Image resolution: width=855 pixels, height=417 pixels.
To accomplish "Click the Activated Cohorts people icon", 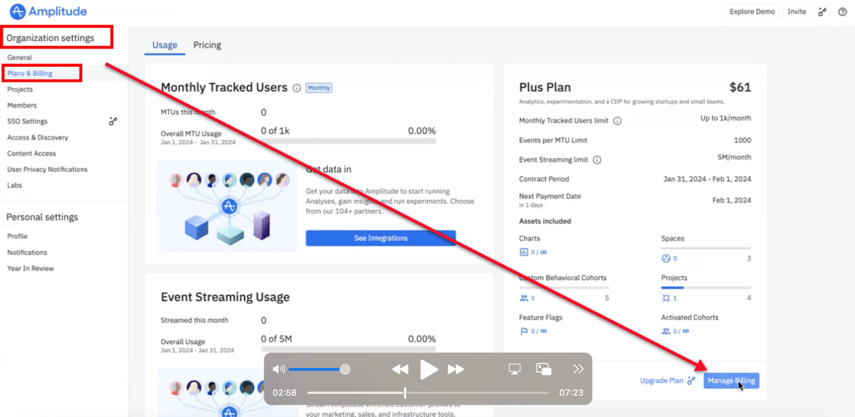I will click(x=666, y=331).
